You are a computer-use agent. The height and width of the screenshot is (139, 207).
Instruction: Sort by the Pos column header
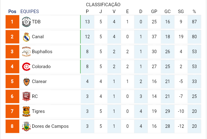click(x=12, y=12)
